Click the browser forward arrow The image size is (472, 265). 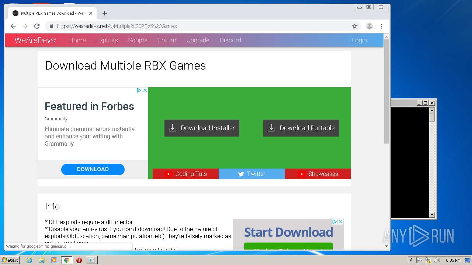click(x=25, y=26)
